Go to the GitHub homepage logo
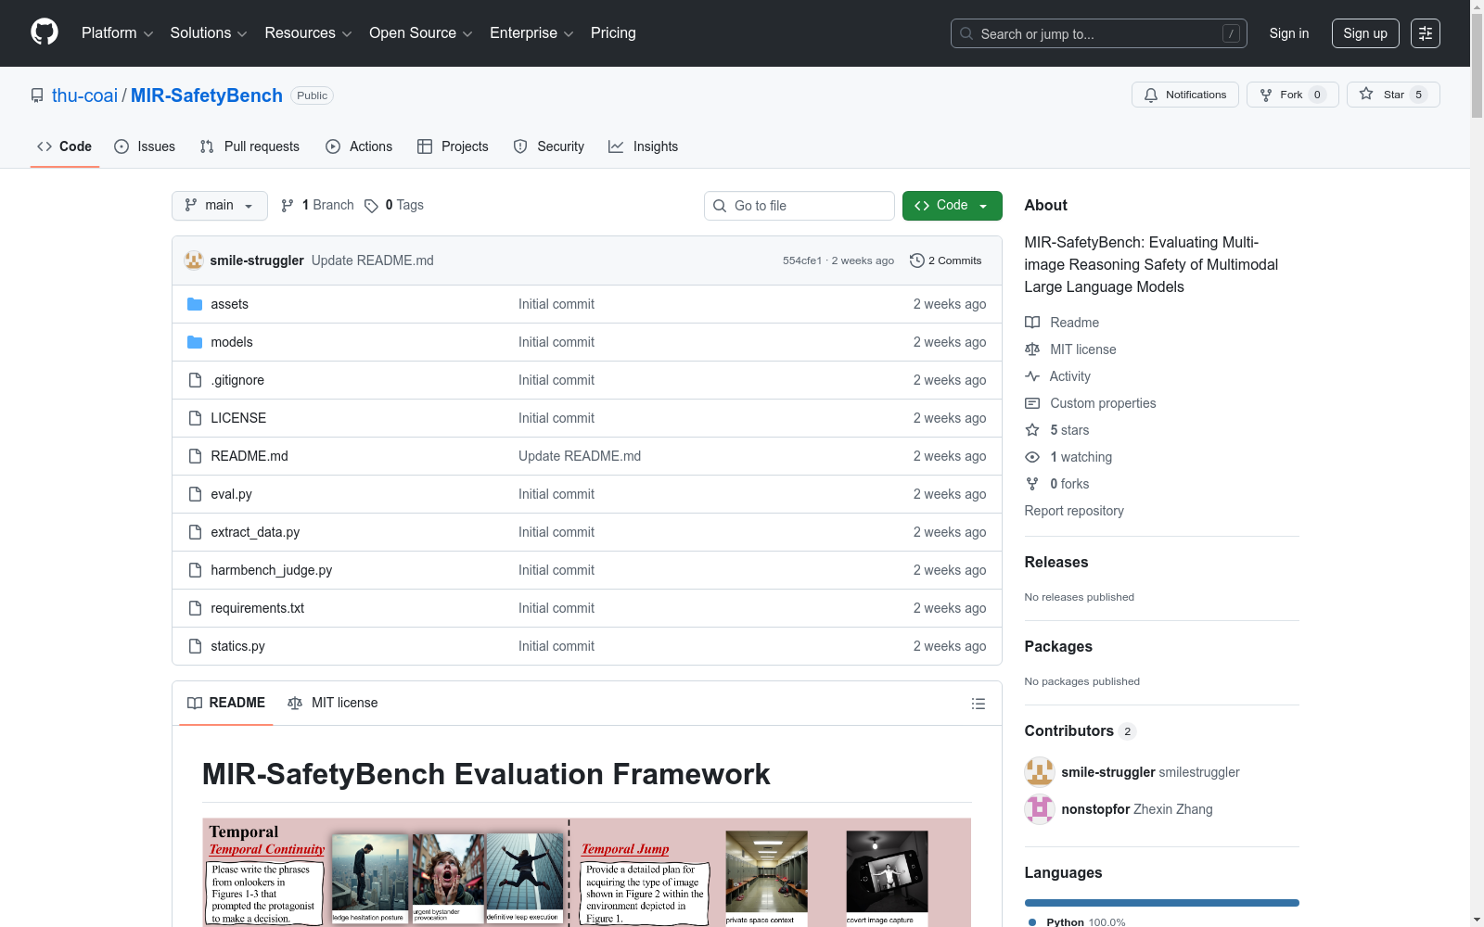Viewport: 1484px width, 927px height. tap(45, 32)
